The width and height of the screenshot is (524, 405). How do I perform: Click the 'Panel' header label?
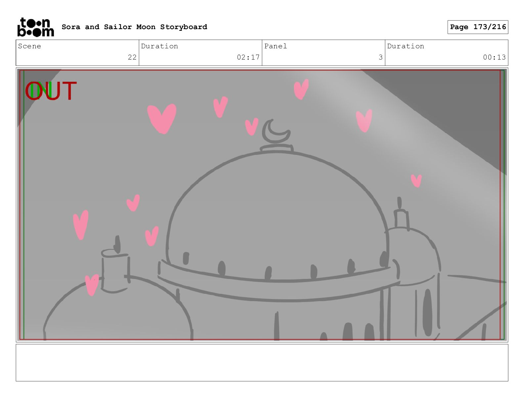(276, 46)
